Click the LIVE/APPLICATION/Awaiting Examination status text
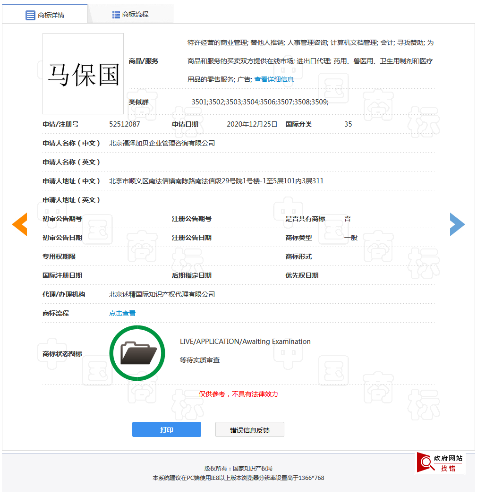 pos(245,342)
